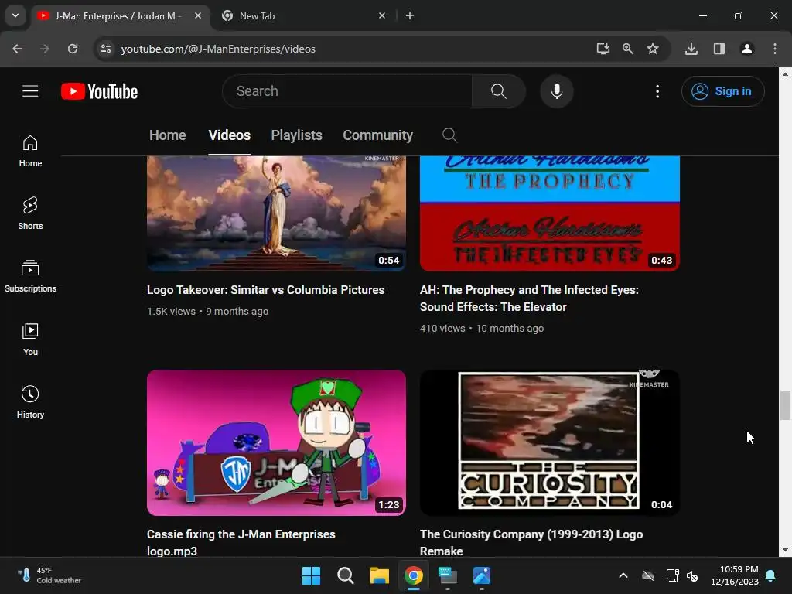
Task: Open Windows taskbar search
Action: (346, 575)
